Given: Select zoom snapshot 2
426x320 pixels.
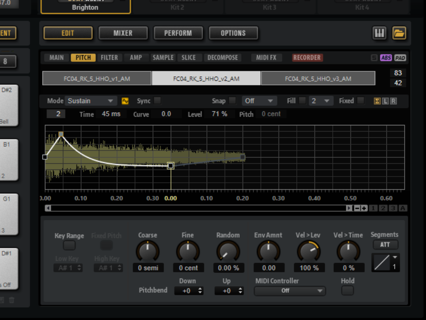Looking at the screenshot, I should click(x=383, y=208).
